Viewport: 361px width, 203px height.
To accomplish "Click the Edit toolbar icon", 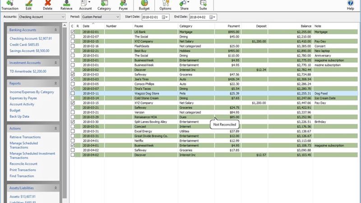I will click(x=28, y=5).
